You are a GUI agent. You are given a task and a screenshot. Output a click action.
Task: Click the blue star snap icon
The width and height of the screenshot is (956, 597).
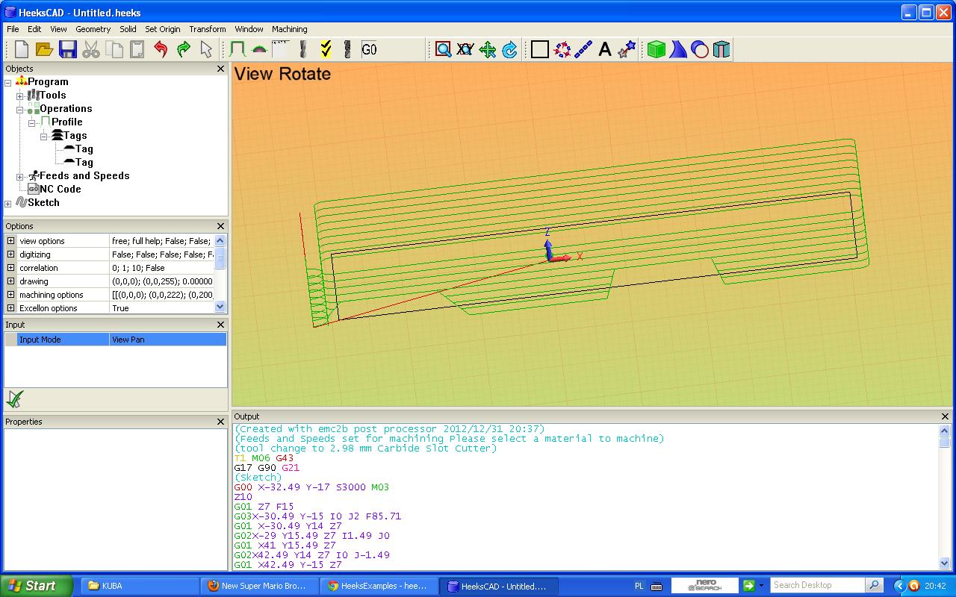click(x=627, y=49)
